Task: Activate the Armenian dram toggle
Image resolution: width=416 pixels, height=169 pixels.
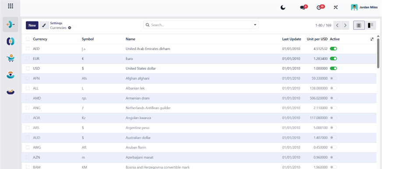Action: [x=334, y=98]
